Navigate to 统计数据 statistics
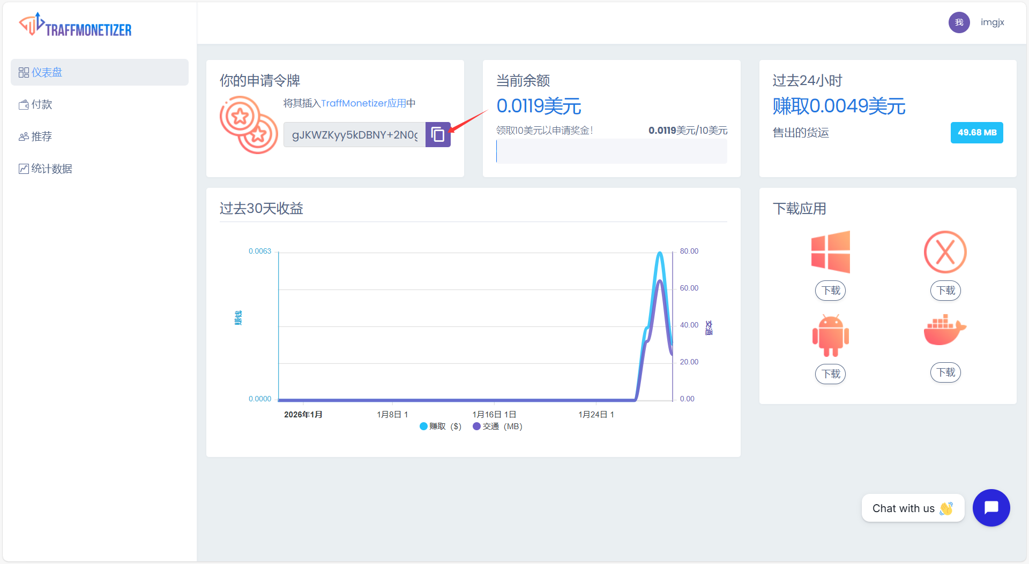 51,169
